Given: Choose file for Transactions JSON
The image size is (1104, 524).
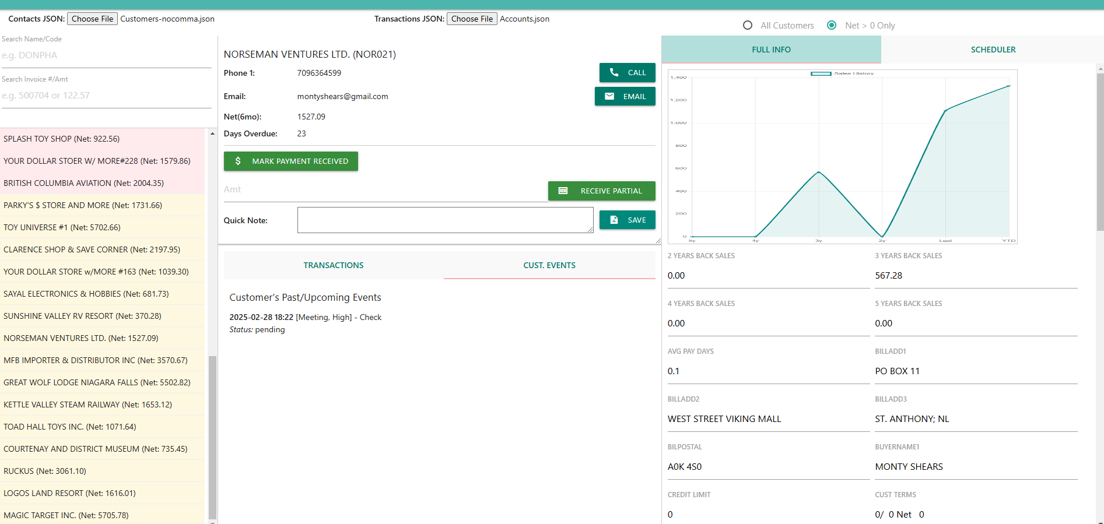Looking at the screenshot, I should tap(472, 19).
